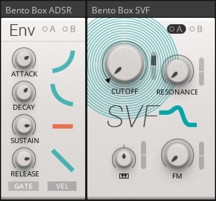Click the SUSTAIN label

coord(25,141)
